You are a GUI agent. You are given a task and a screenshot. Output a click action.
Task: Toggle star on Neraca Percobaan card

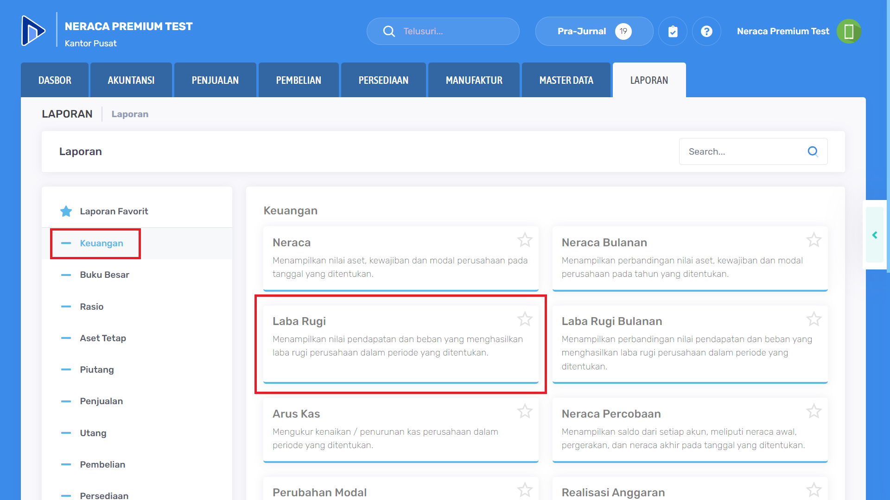click(814, 411)
